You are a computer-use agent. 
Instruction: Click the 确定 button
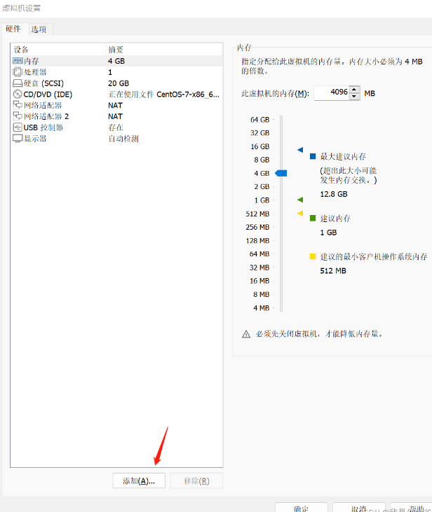coord(301,508)
